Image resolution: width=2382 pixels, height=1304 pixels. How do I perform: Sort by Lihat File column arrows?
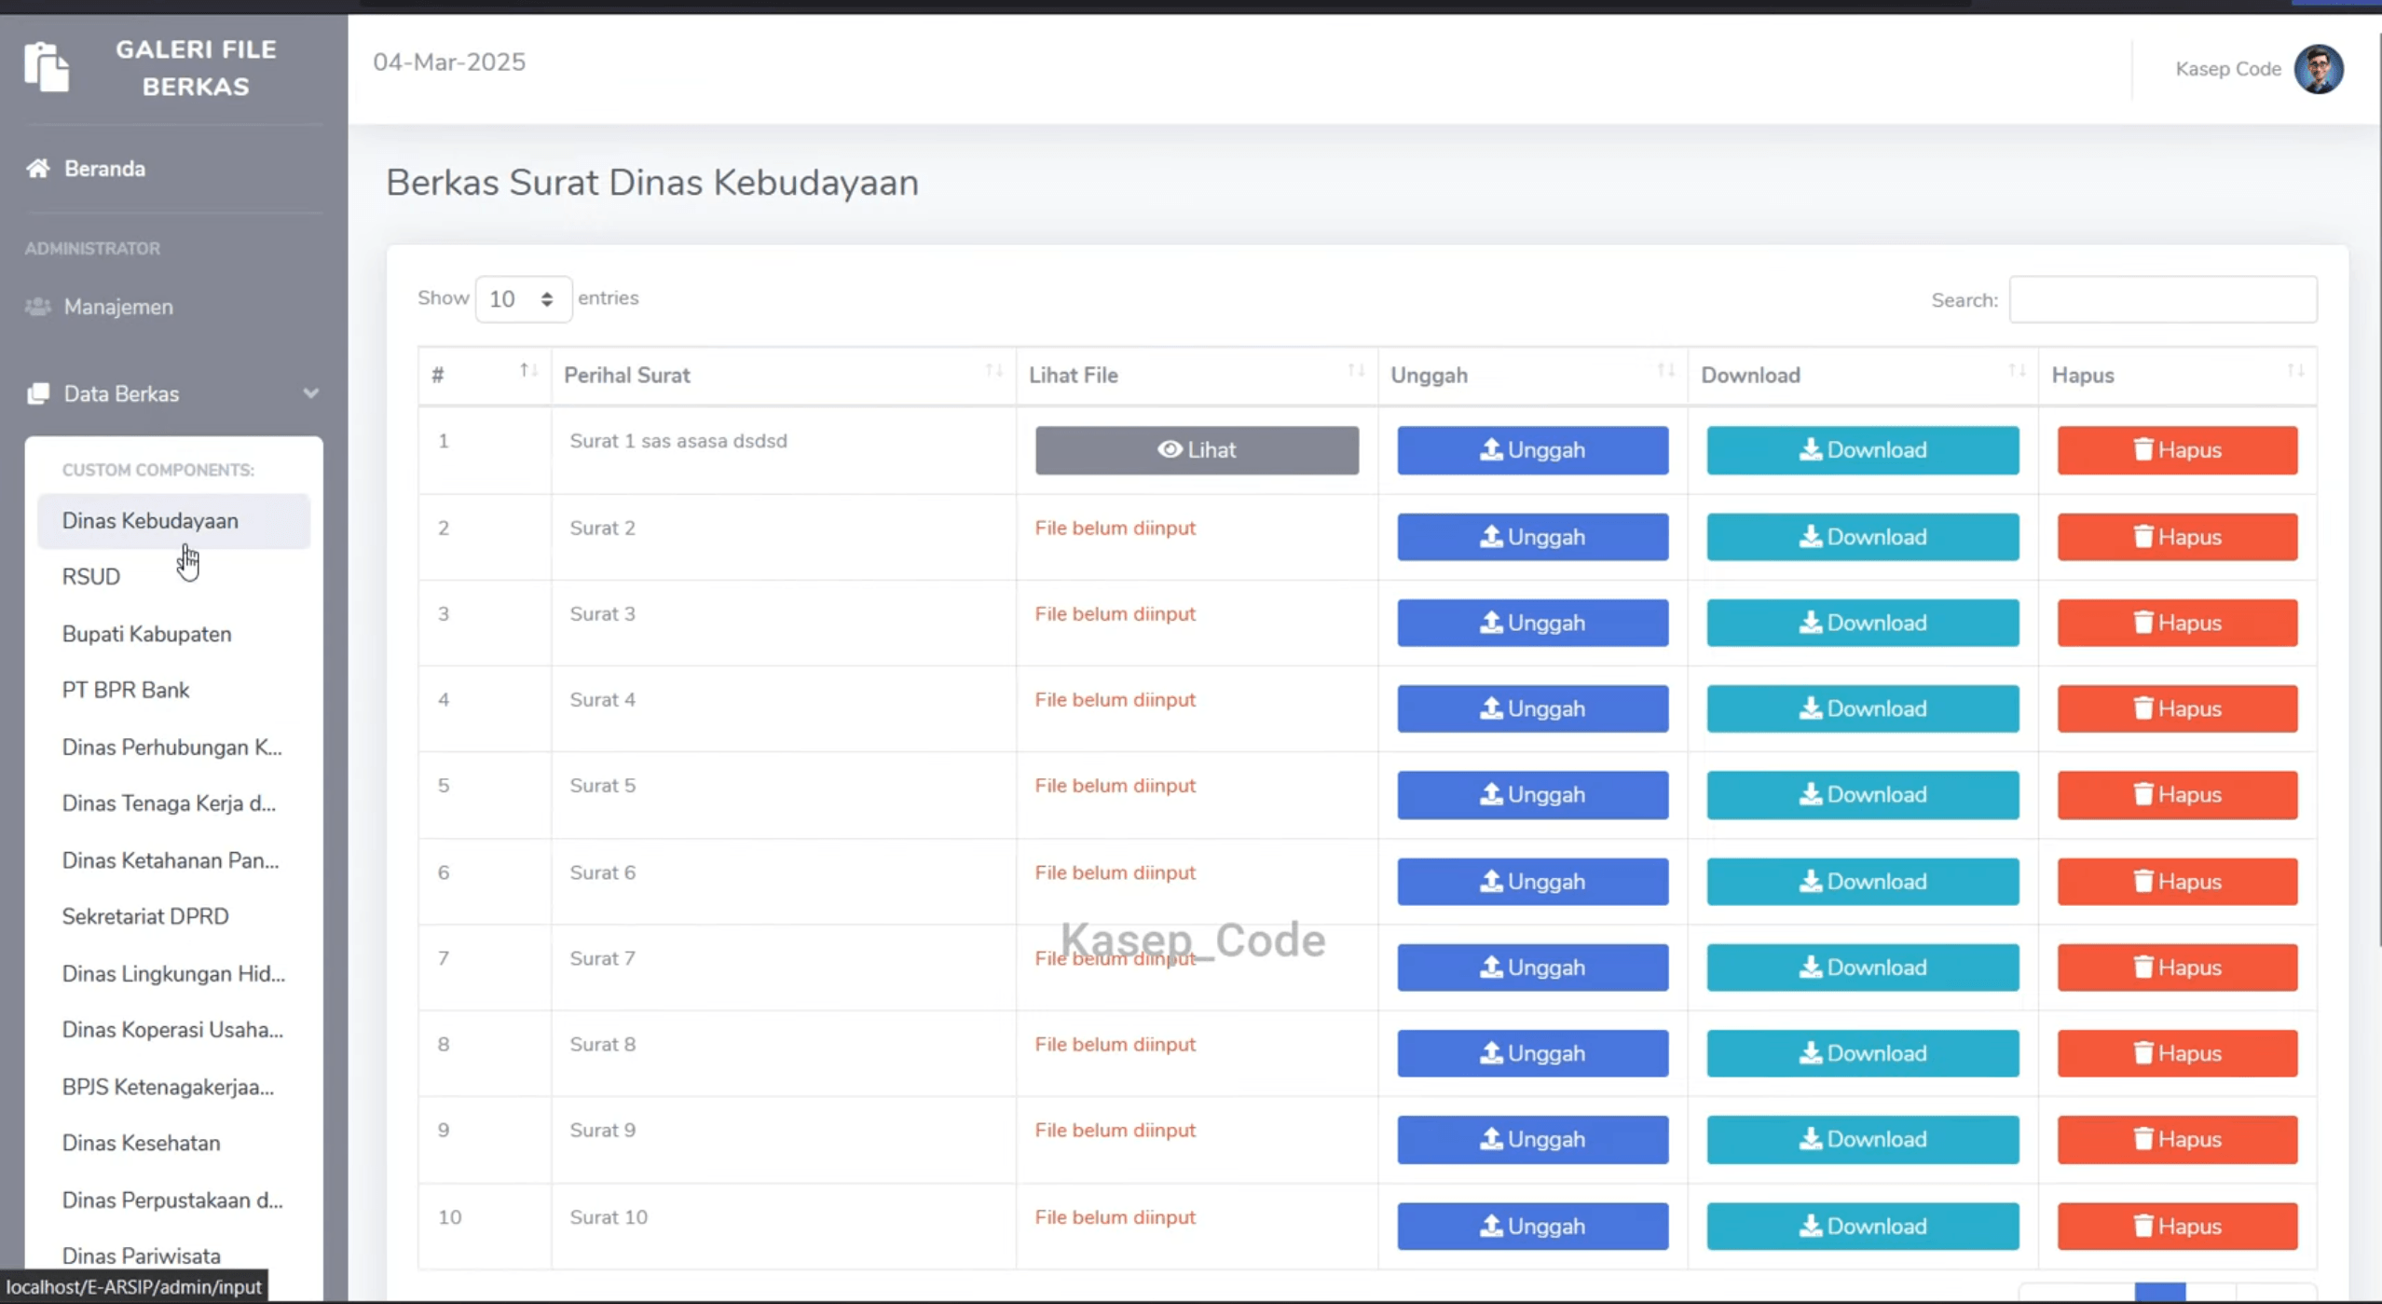point(1356,371)
